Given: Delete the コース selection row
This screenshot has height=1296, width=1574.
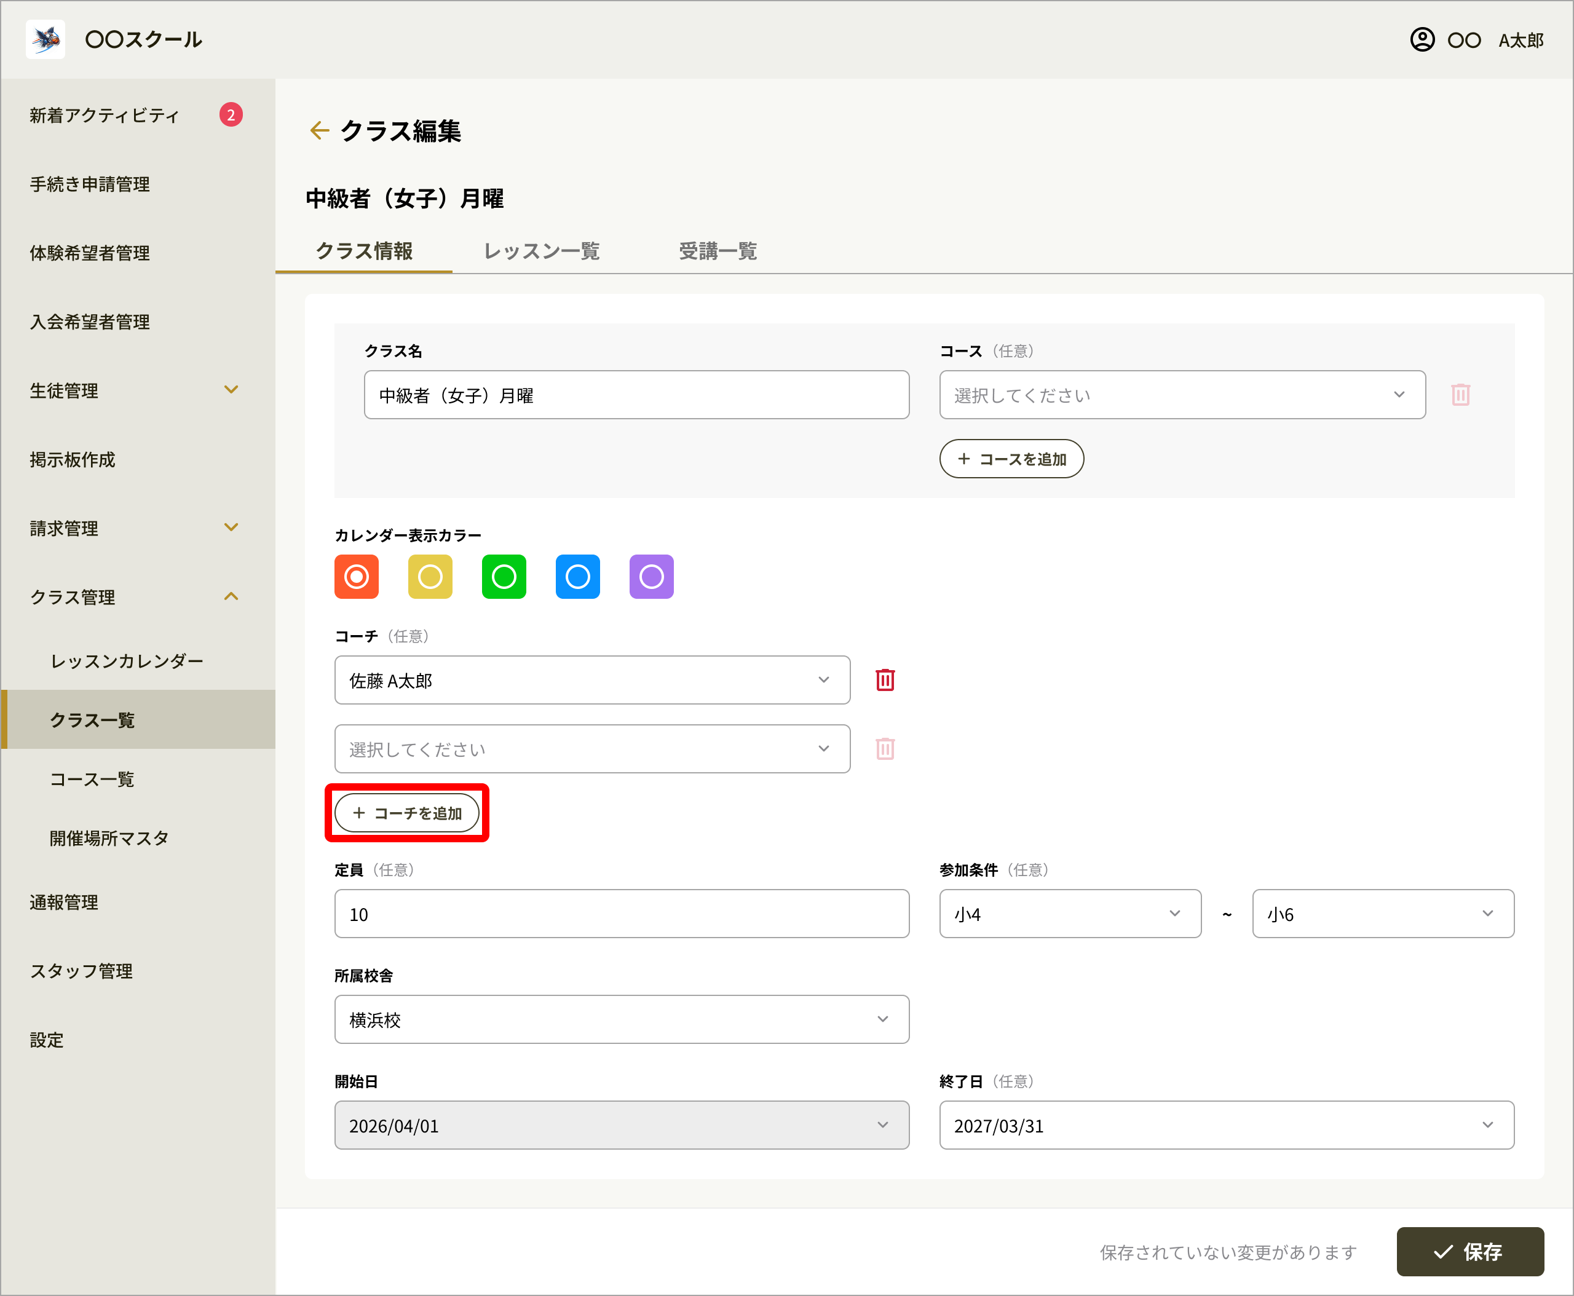Looking at the screenshot, I should [x=1460, y=395].
